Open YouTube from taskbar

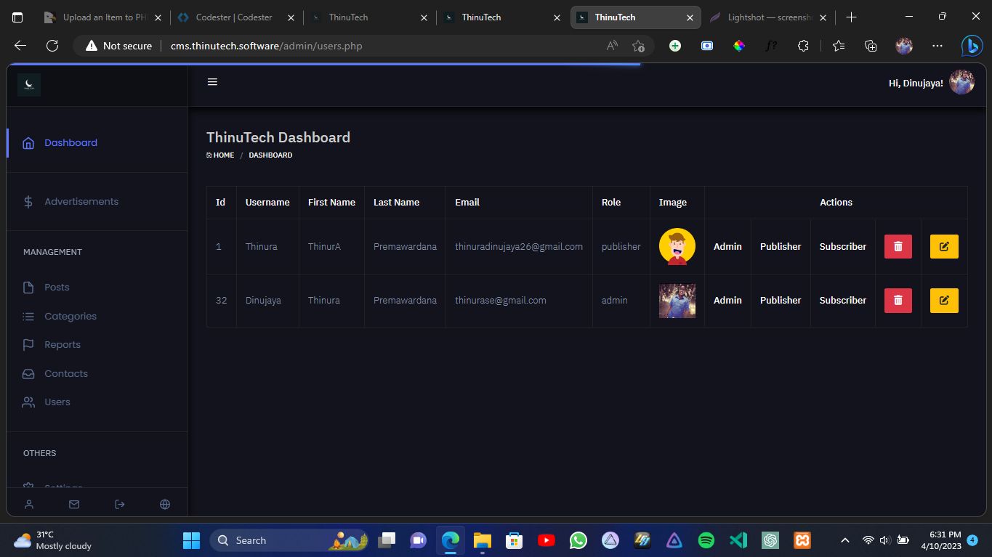click(x=547, y=540)
